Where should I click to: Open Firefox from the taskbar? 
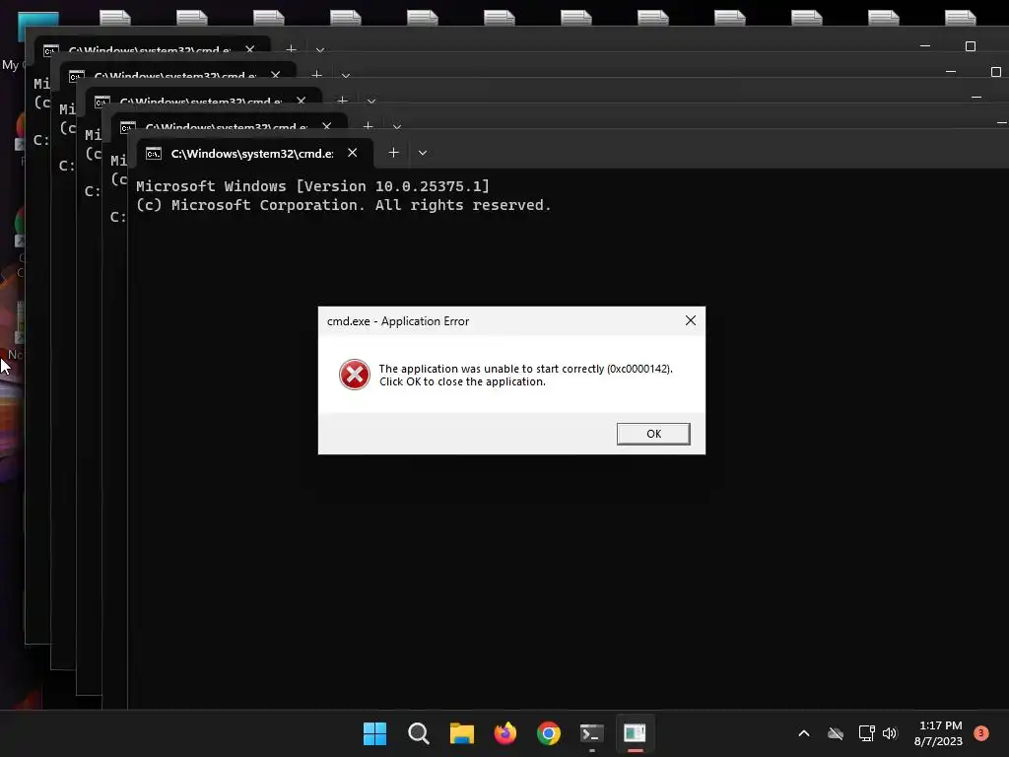505,733
